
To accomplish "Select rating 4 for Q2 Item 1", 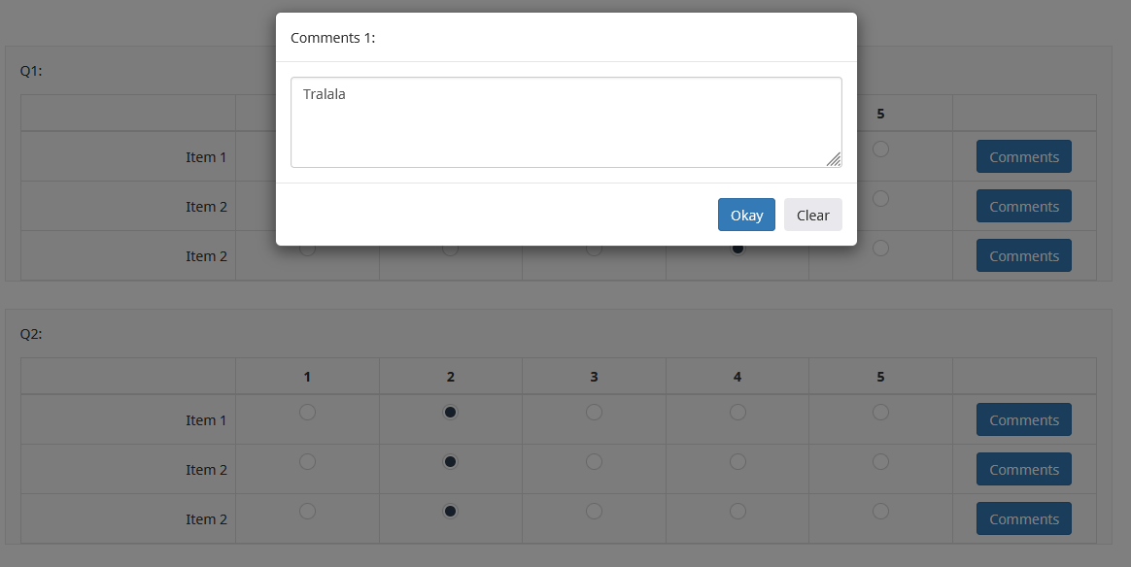I will pos(737,413).
